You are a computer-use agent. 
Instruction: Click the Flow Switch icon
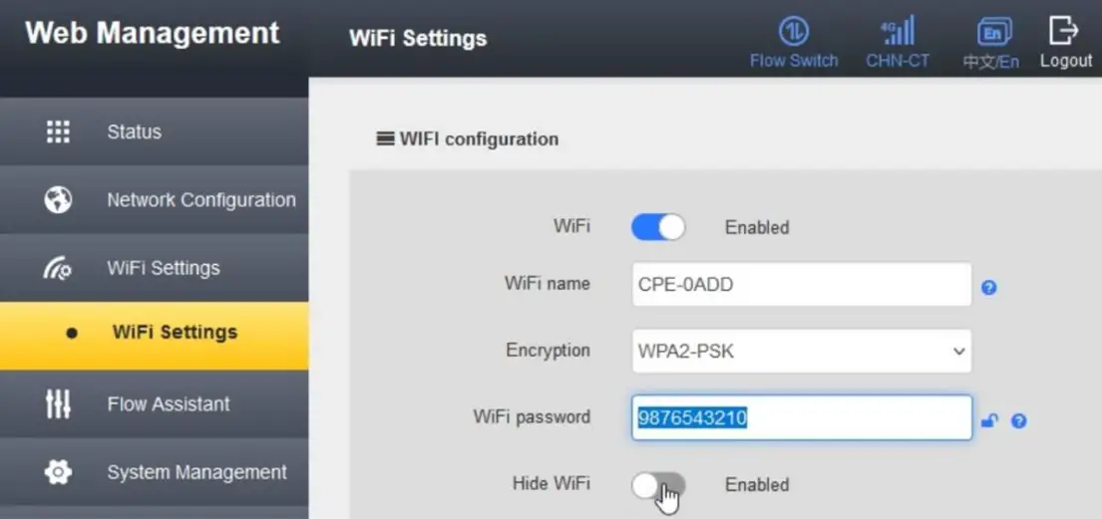794,32
